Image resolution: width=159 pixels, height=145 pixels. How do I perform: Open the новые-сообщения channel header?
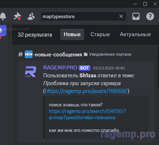pos(50,55)
